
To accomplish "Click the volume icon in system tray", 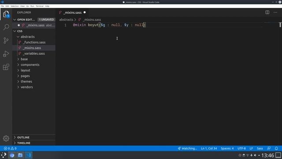I will pos(255,155).
